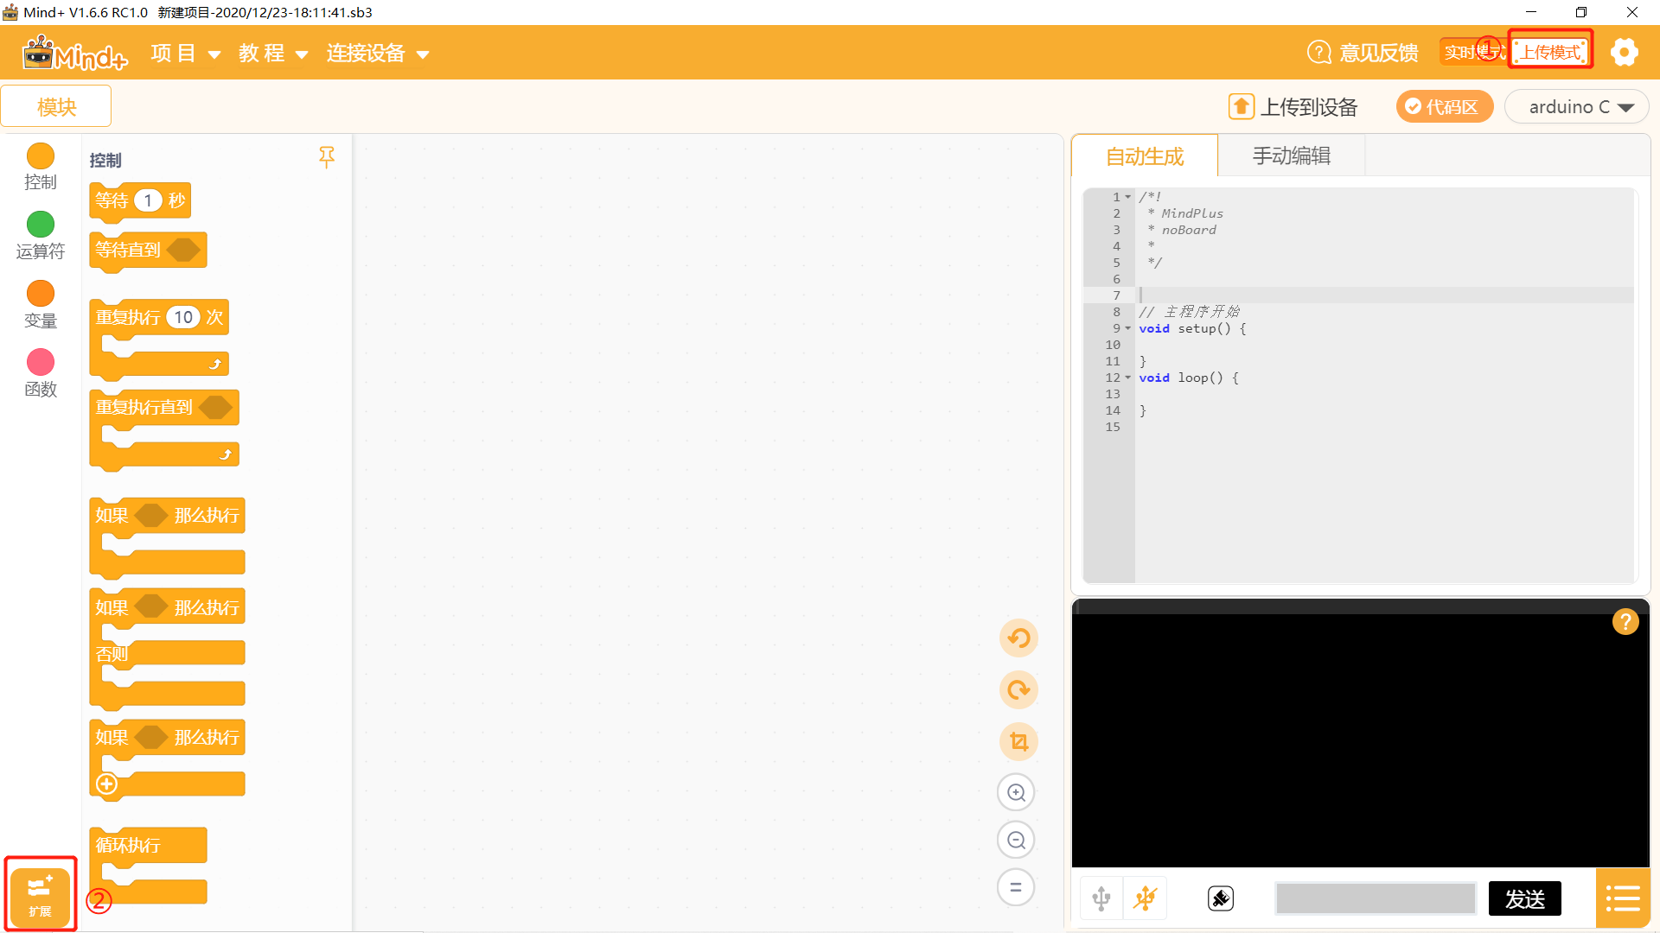
Task: Collapse void loop fold arrow line 12
Action: pyautogui.click(x=1128, y=378)
